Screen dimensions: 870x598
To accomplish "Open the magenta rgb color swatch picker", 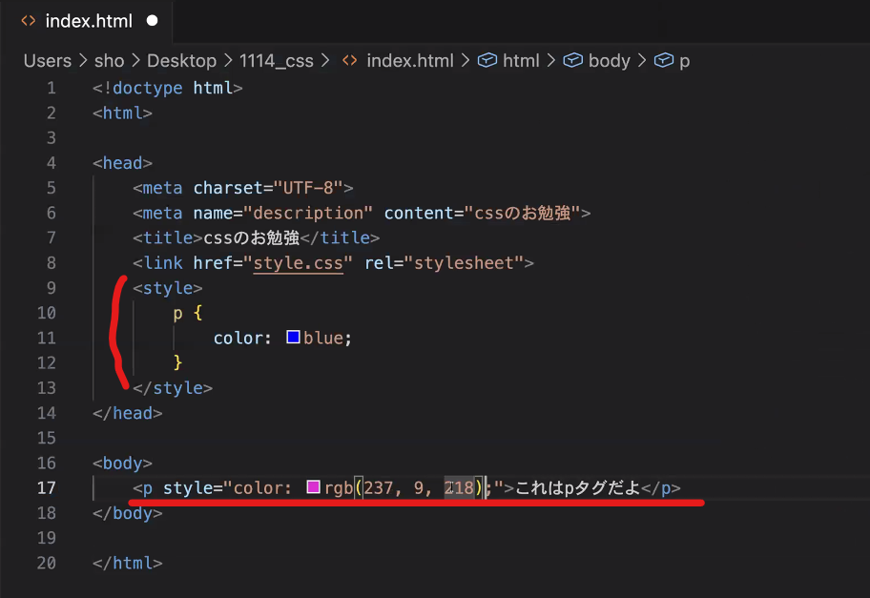I will tap(314, 487).
